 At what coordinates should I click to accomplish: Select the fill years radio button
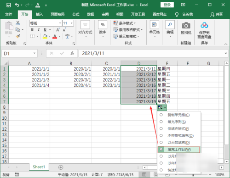161,163
